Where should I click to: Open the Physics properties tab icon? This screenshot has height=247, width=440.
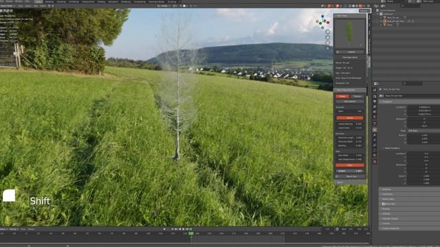[x=375, y=145]
